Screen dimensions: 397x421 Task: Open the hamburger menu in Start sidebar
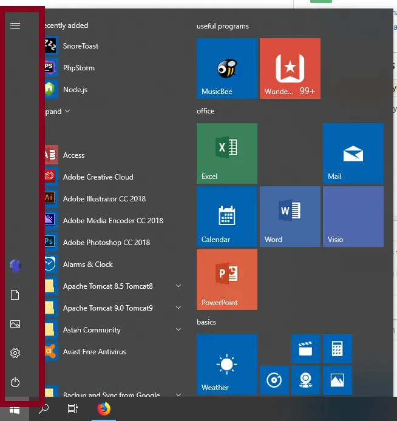[x=15, y=25]
